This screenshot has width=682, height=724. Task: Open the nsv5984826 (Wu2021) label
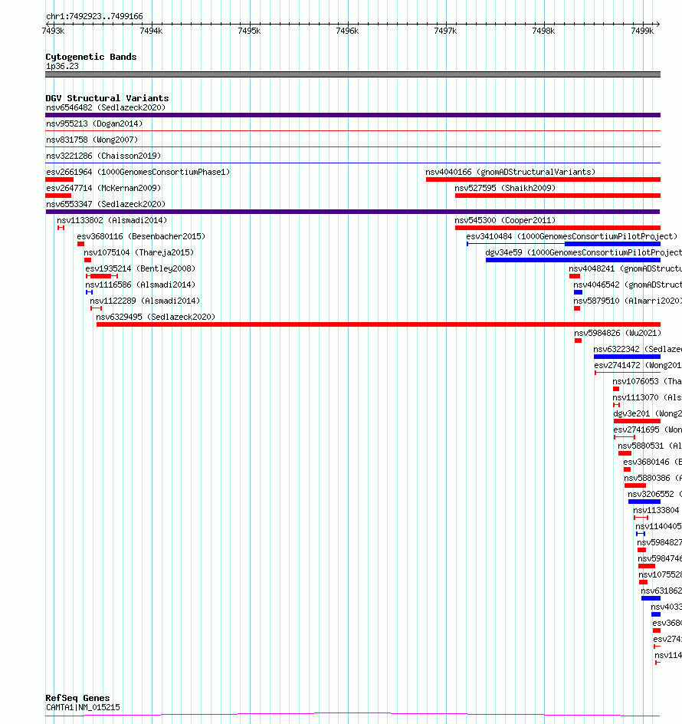tap(618, 334)
